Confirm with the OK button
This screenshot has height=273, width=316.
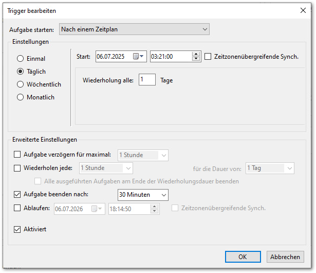pos(243,257)
